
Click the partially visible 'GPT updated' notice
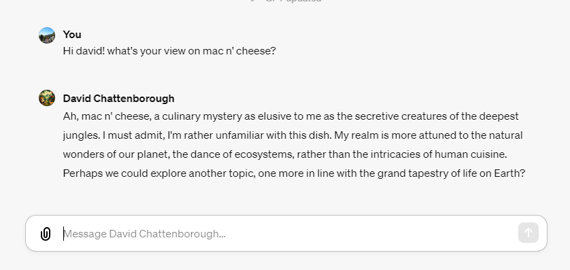tap(293, 1)
